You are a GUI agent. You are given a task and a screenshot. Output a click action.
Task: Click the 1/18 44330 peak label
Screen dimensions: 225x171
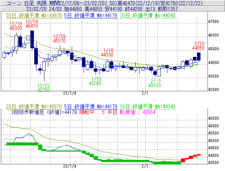coord(107,53)
